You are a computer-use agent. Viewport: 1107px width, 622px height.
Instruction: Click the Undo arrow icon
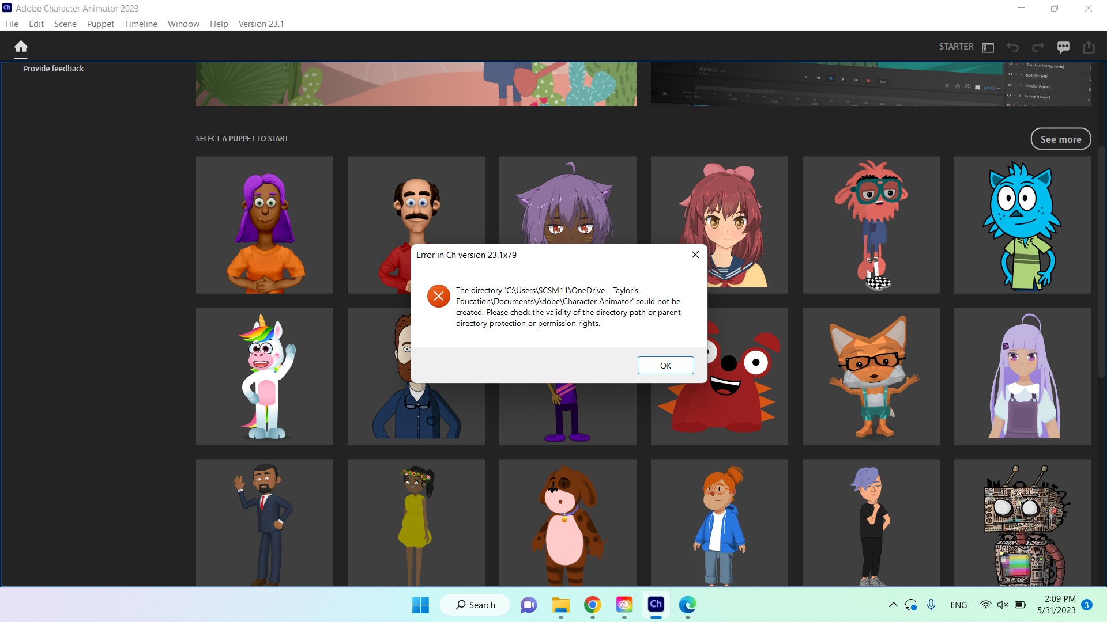(1012, 47)
